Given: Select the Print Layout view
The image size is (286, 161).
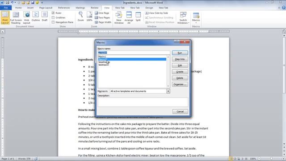Looking at the screenshot, I should (x=5, y=17).
